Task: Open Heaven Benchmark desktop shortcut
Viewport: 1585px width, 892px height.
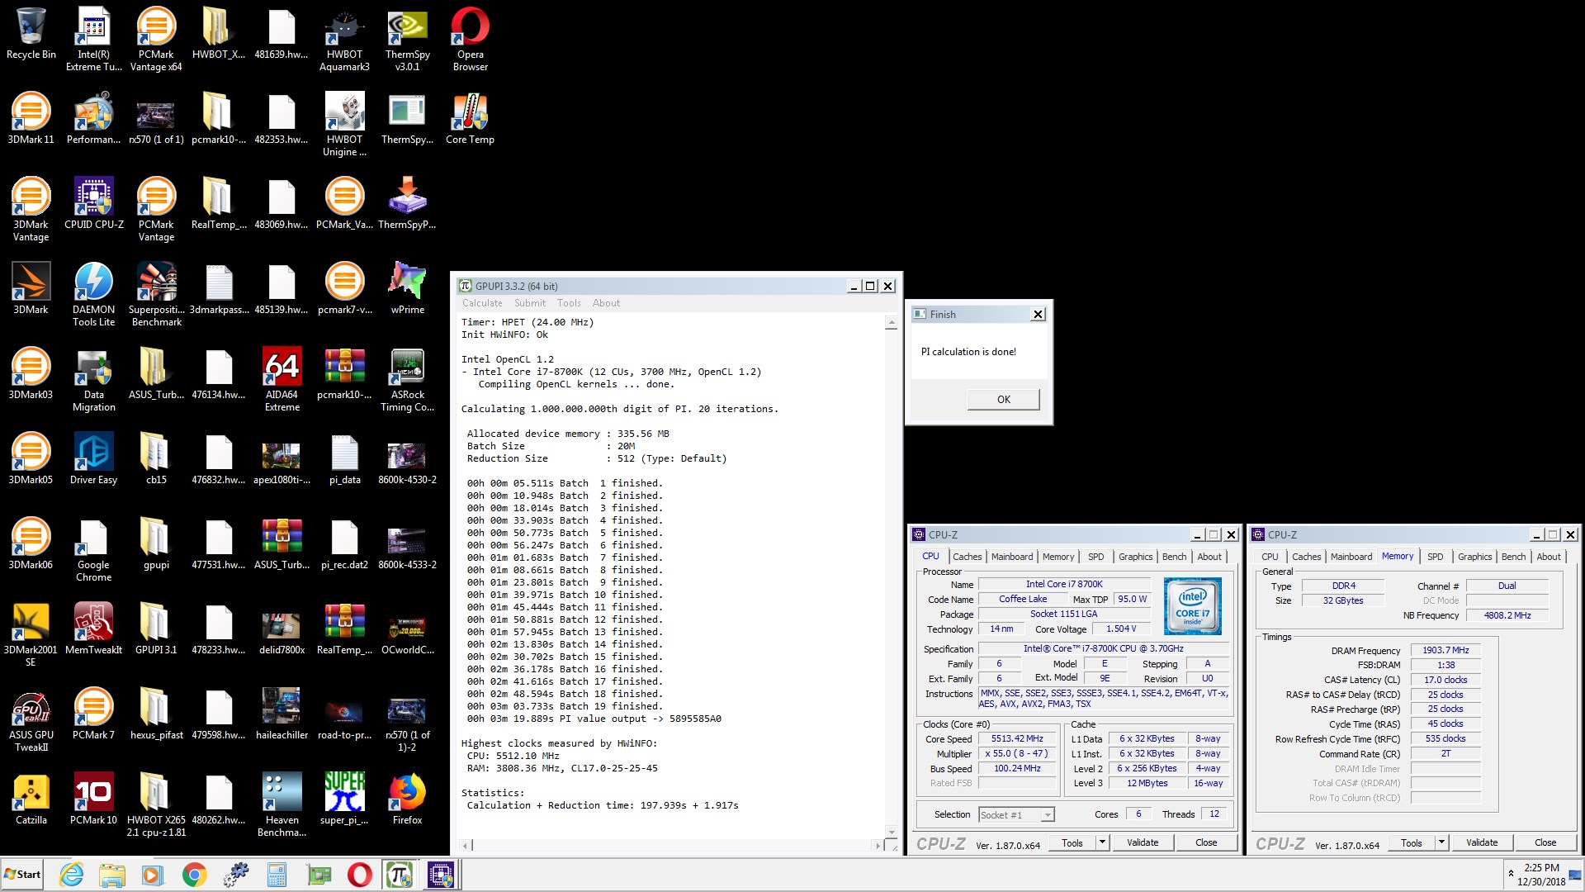Action: click(282, 804)
